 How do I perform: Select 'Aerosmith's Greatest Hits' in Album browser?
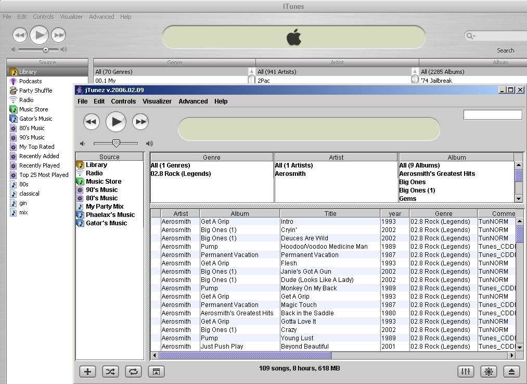point(456,174)
